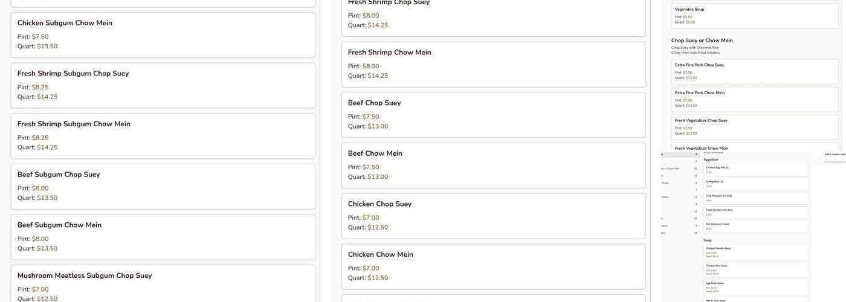Open Fresh Shrimp Subgum Chop Suey item

[163, 85]
